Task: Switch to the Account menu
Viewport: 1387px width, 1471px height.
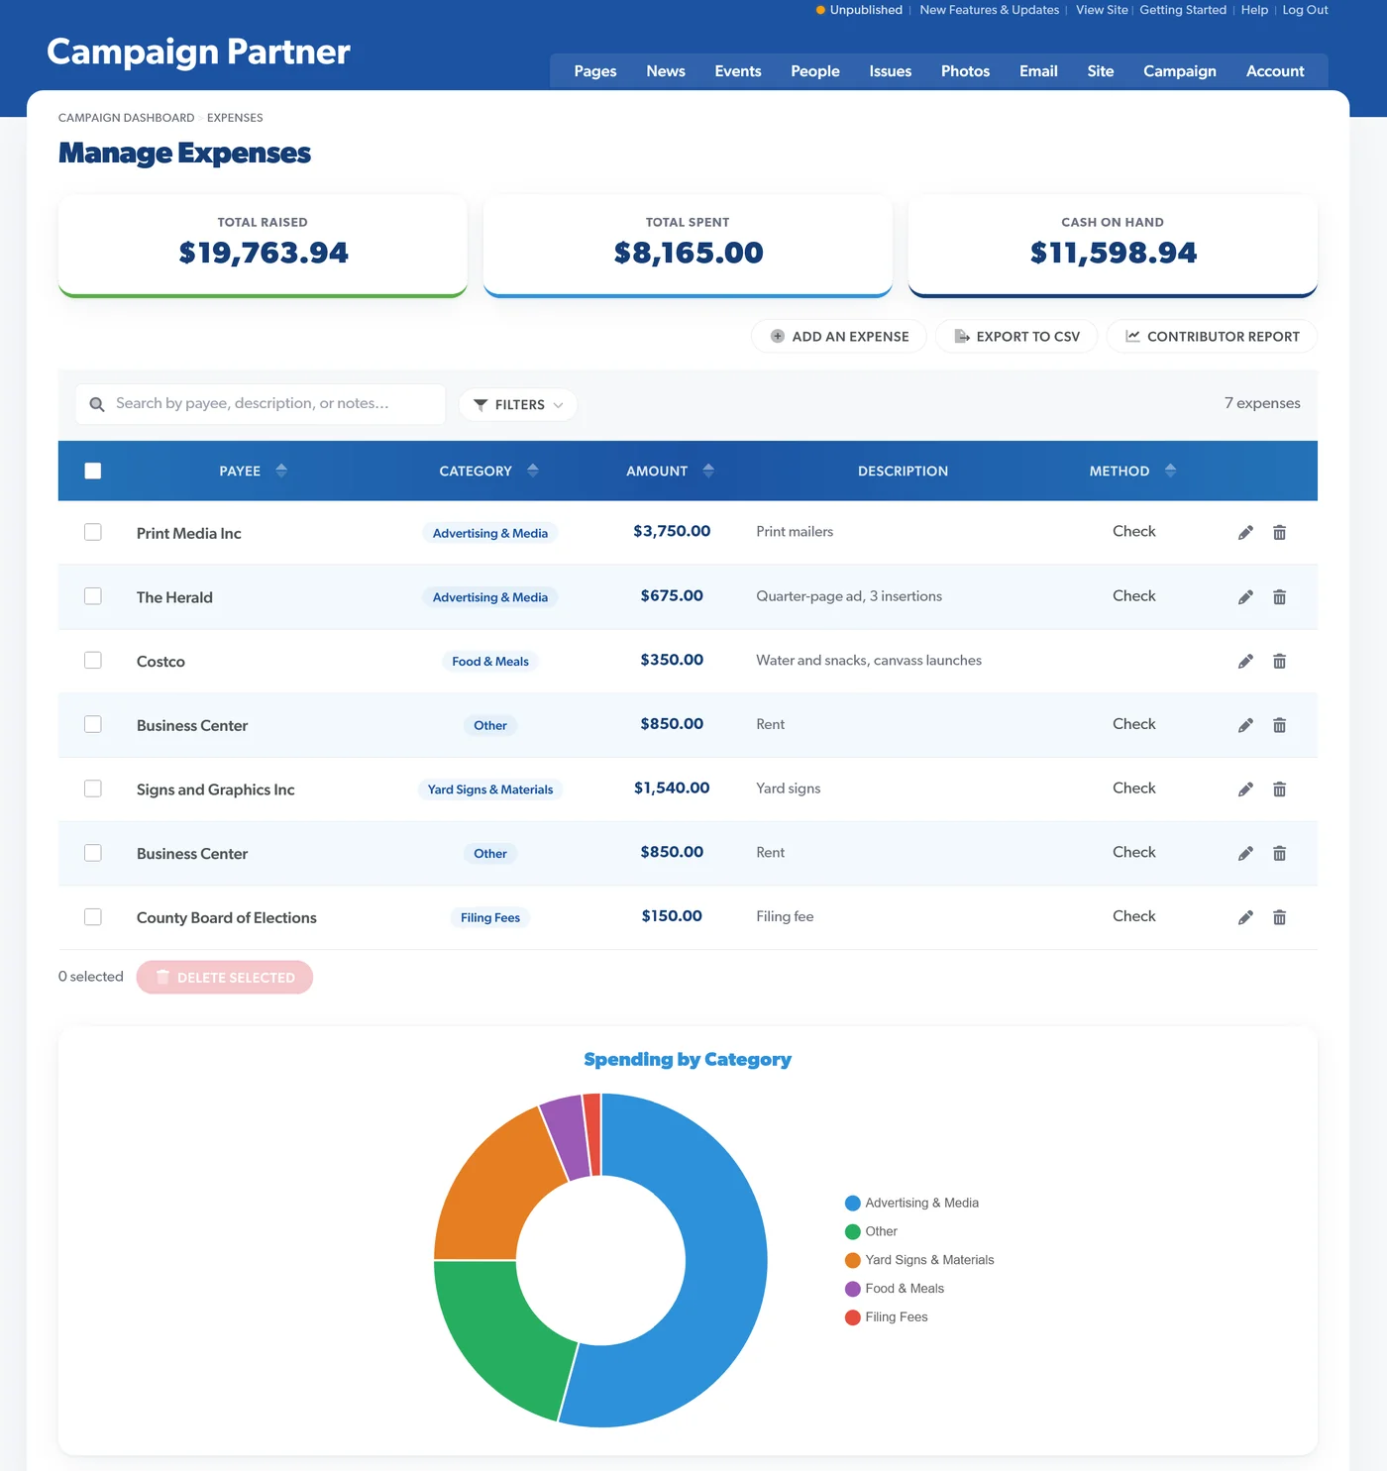Action: click(1275, 71)
